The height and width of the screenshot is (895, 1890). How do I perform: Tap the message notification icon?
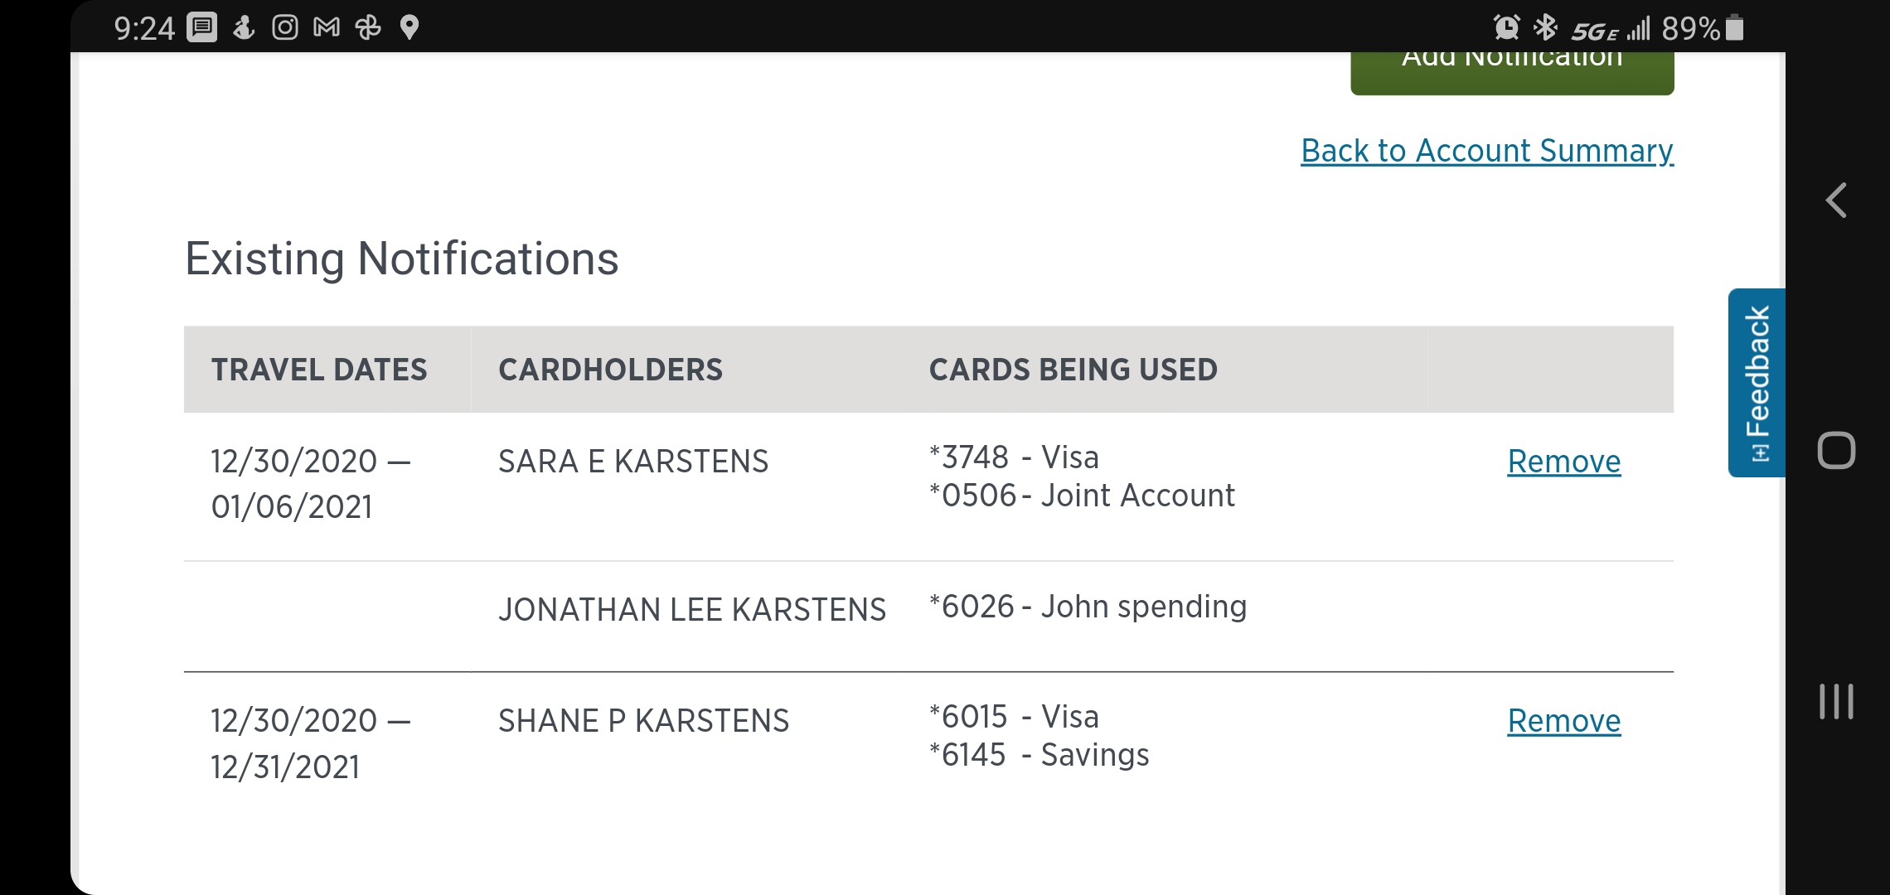(202, 28)
